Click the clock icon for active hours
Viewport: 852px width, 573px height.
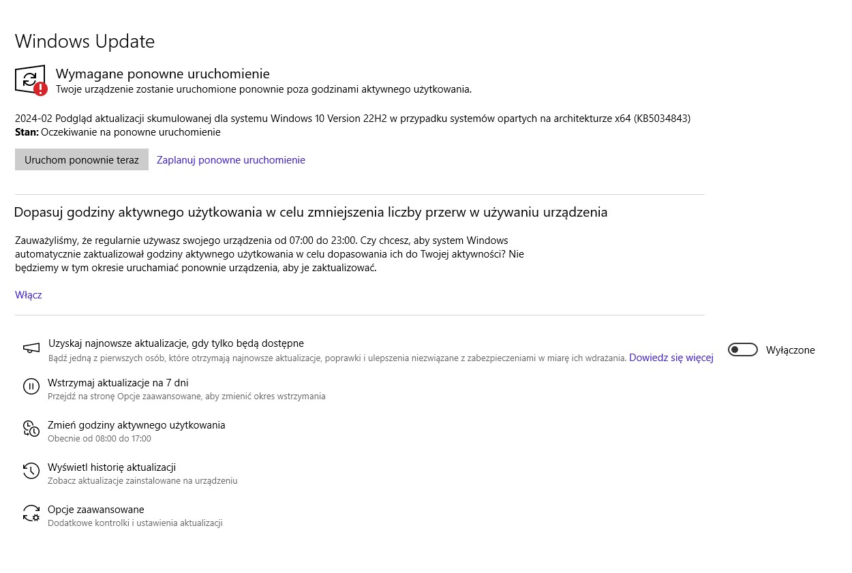click(x=31, y=429)
